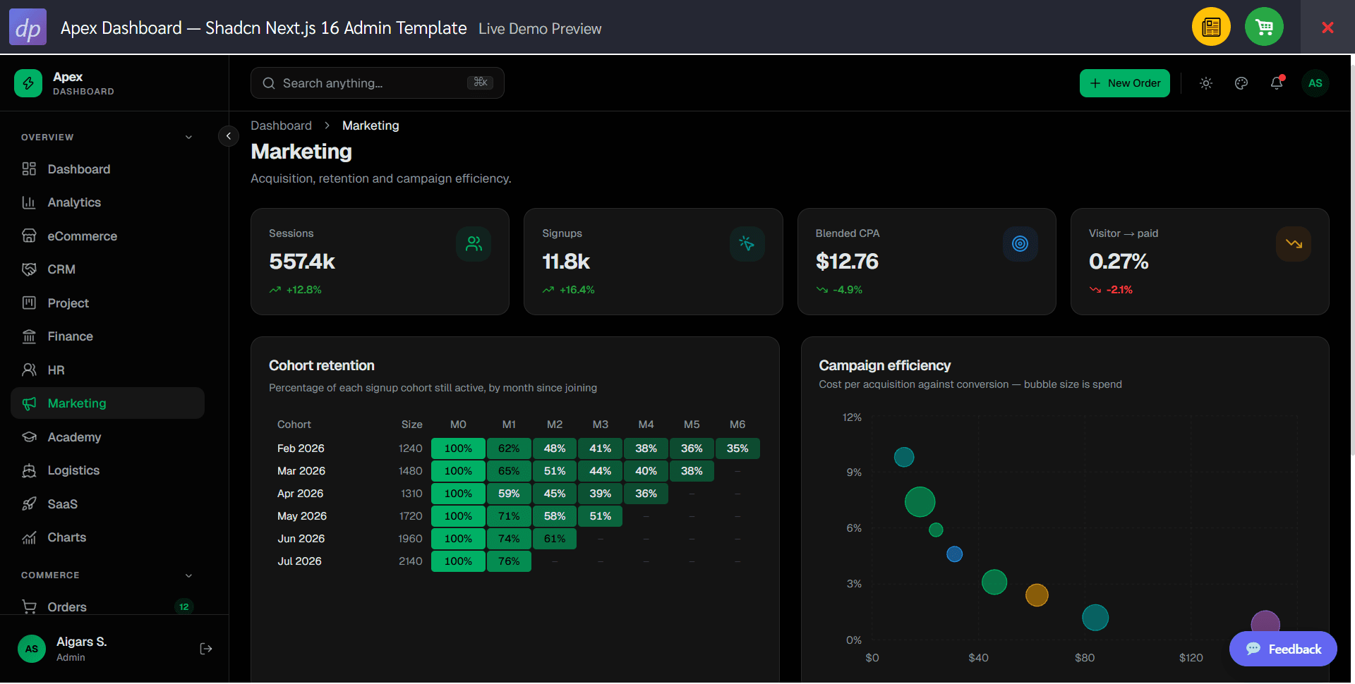This screenshot has height=684, width=1355.
Task: Click the Dashboard breadcrumb link
Action: tap(281, 126)
